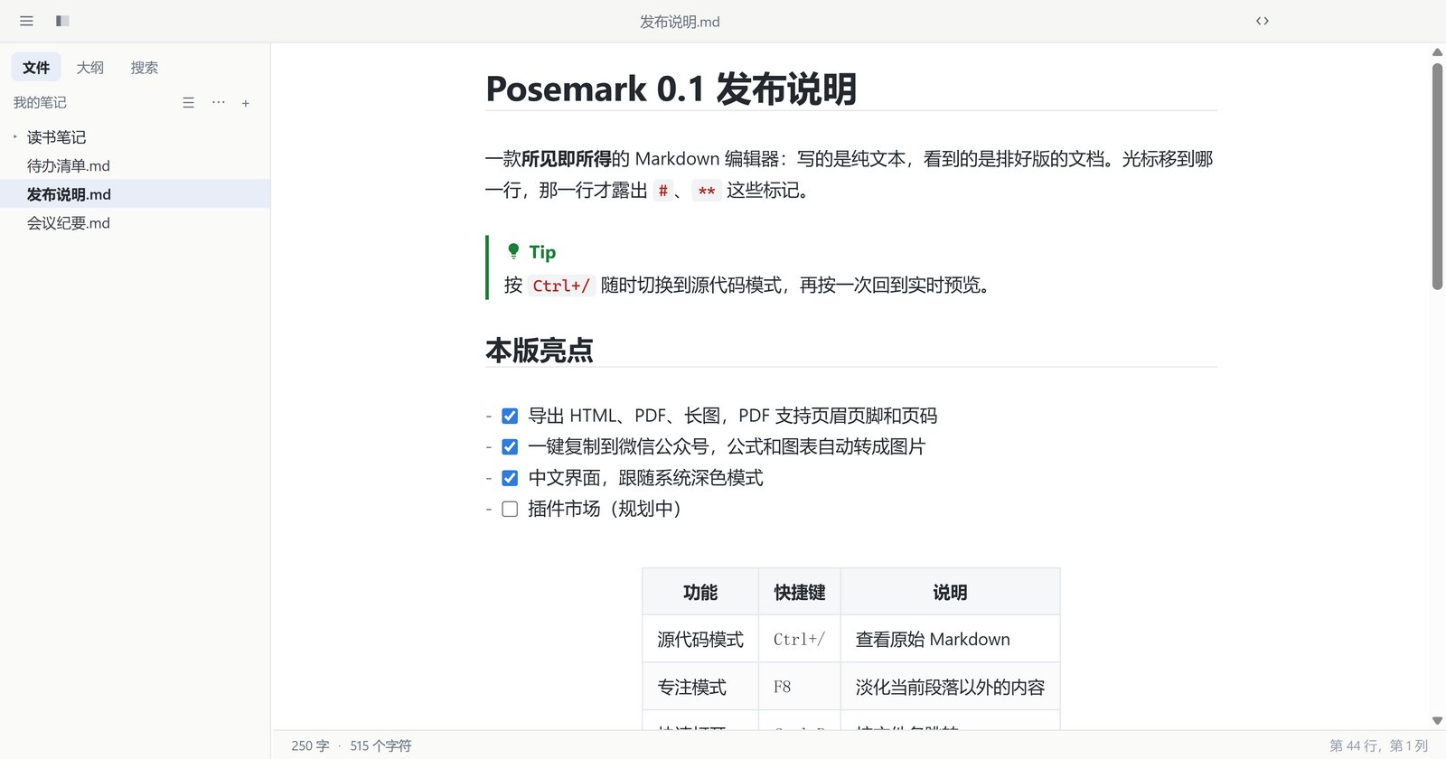The height and width of the screenshot is (759, 1446).
Task: Click the 淡化当前段落以外的内容 cell
Action: click(950, 687)
